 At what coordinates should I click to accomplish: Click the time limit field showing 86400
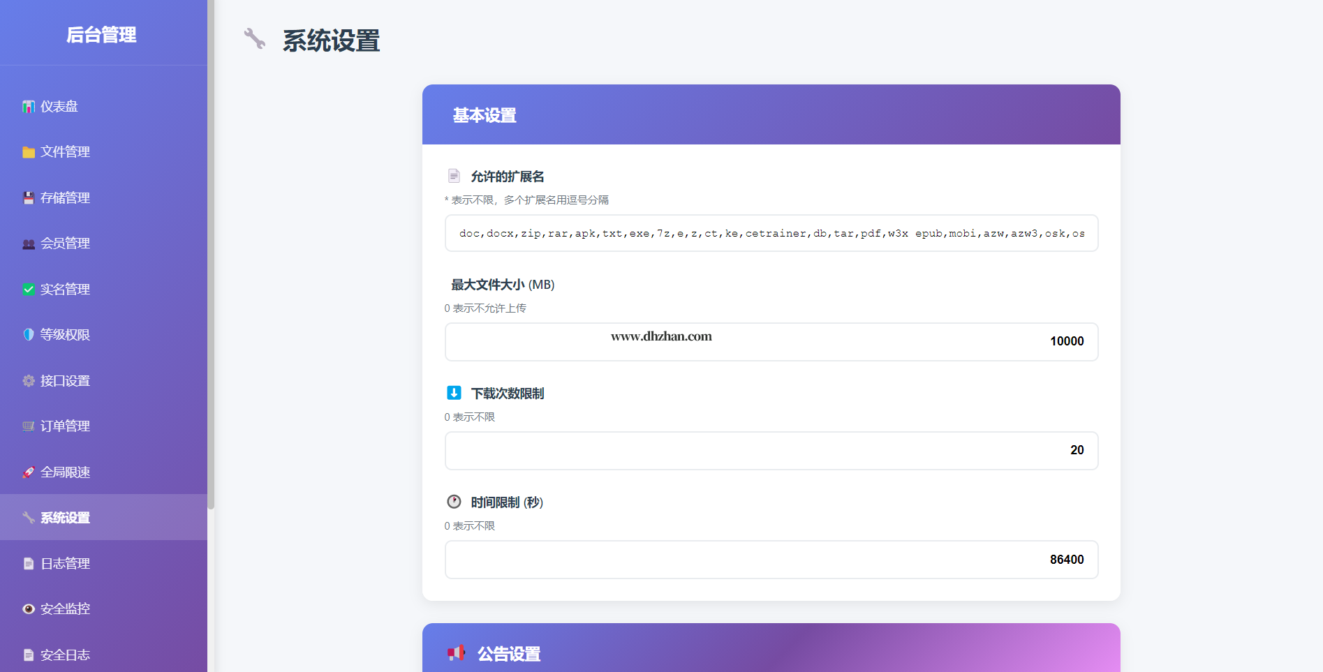[771, 560]
